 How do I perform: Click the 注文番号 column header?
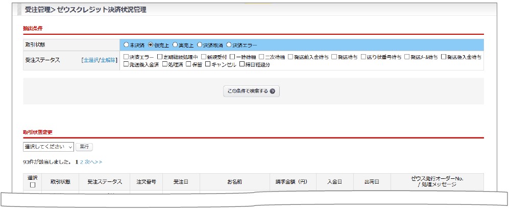(x=146, y=182)
